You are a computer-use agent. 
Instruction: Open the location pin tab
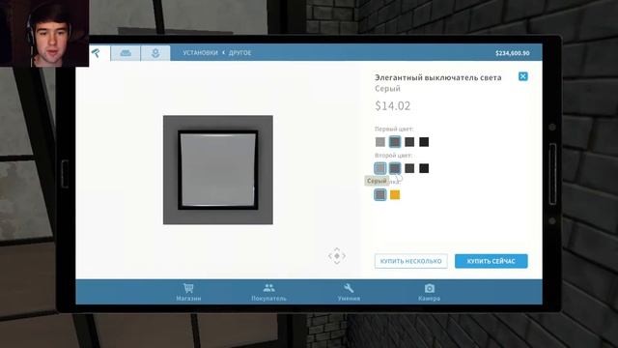[155, 53]
